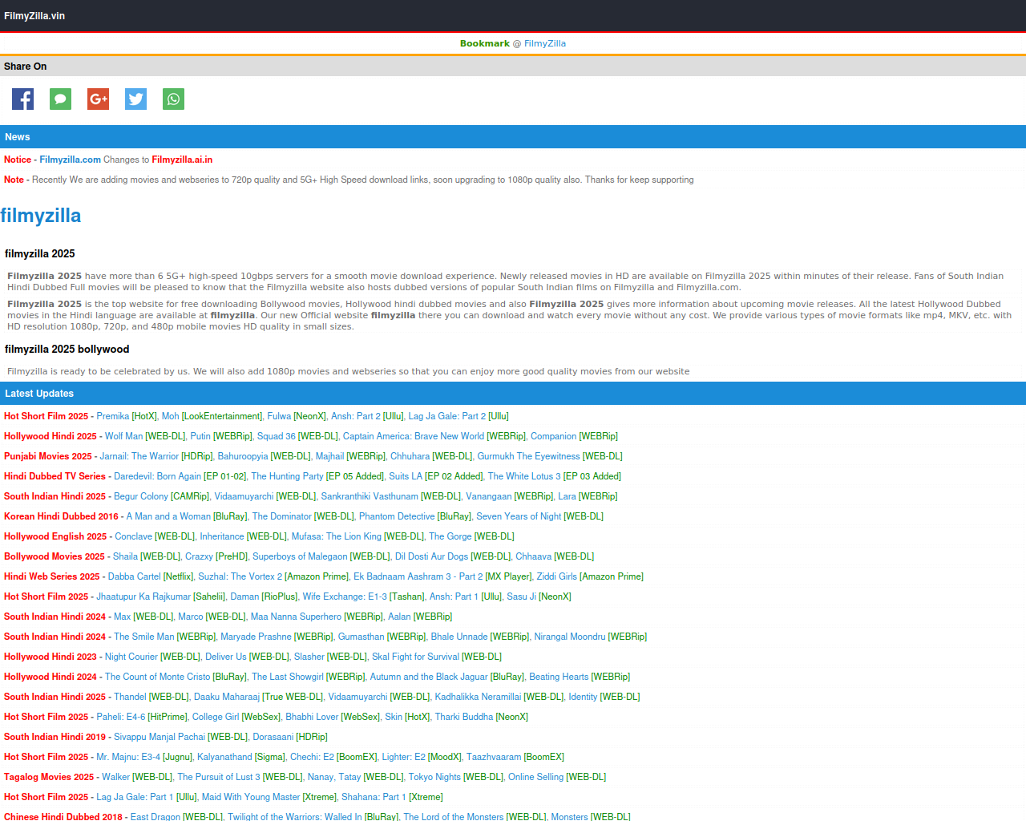1026x821 pixels.
Task: Open Taazhvaaram [BoomEX] link
Action: point(515,757)
